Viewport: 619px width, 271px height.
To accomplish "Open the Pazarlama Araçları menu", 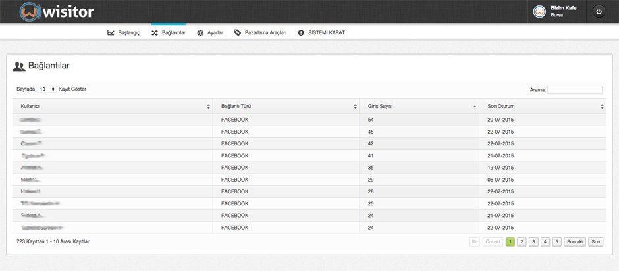I will (x=265, y=32).
